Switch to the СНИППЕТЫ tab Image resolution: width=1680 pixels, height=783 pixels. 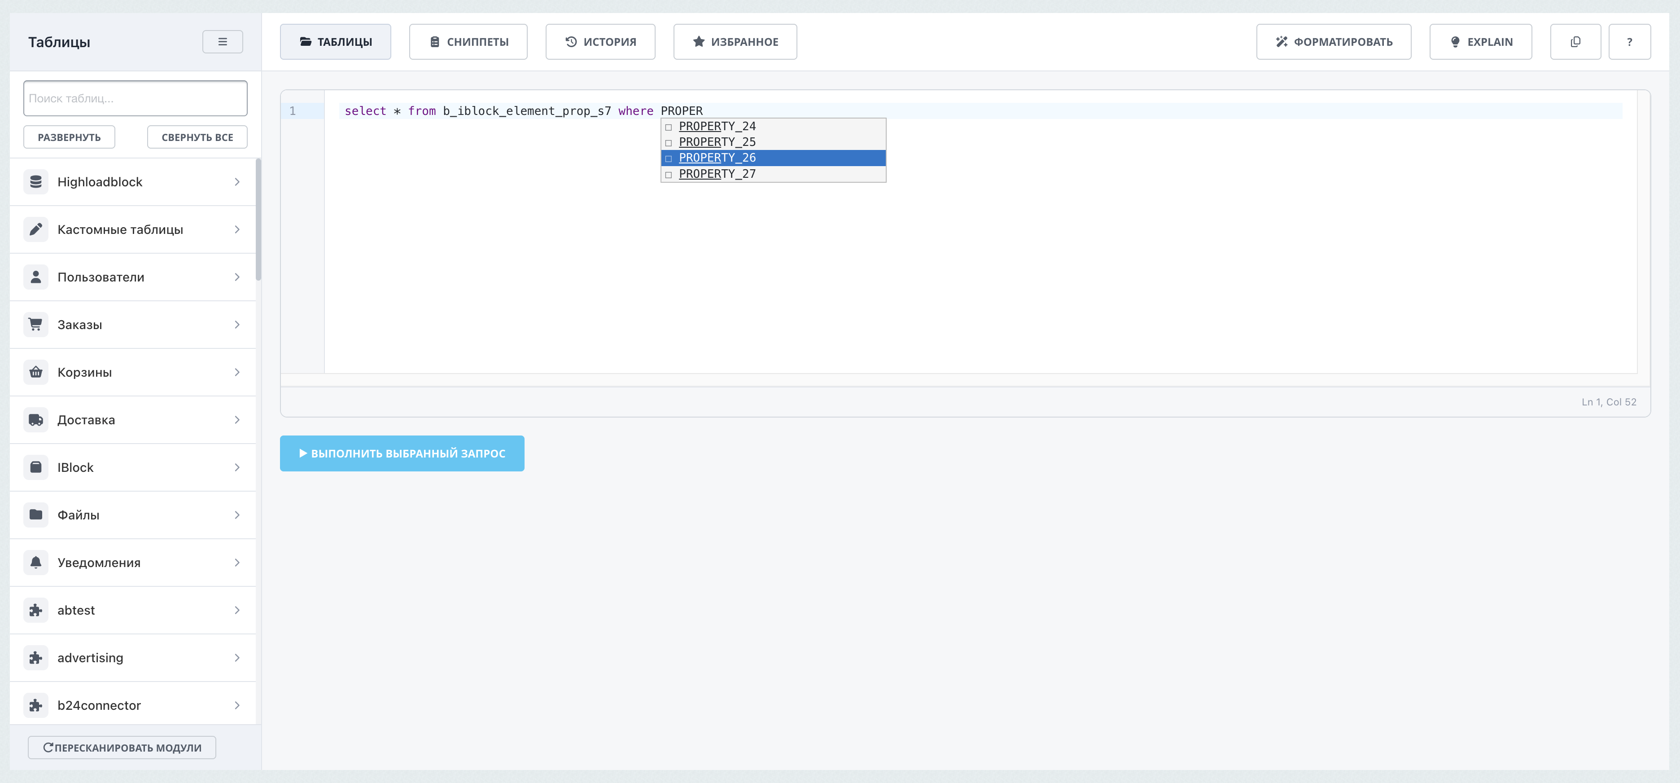[468, 41]
